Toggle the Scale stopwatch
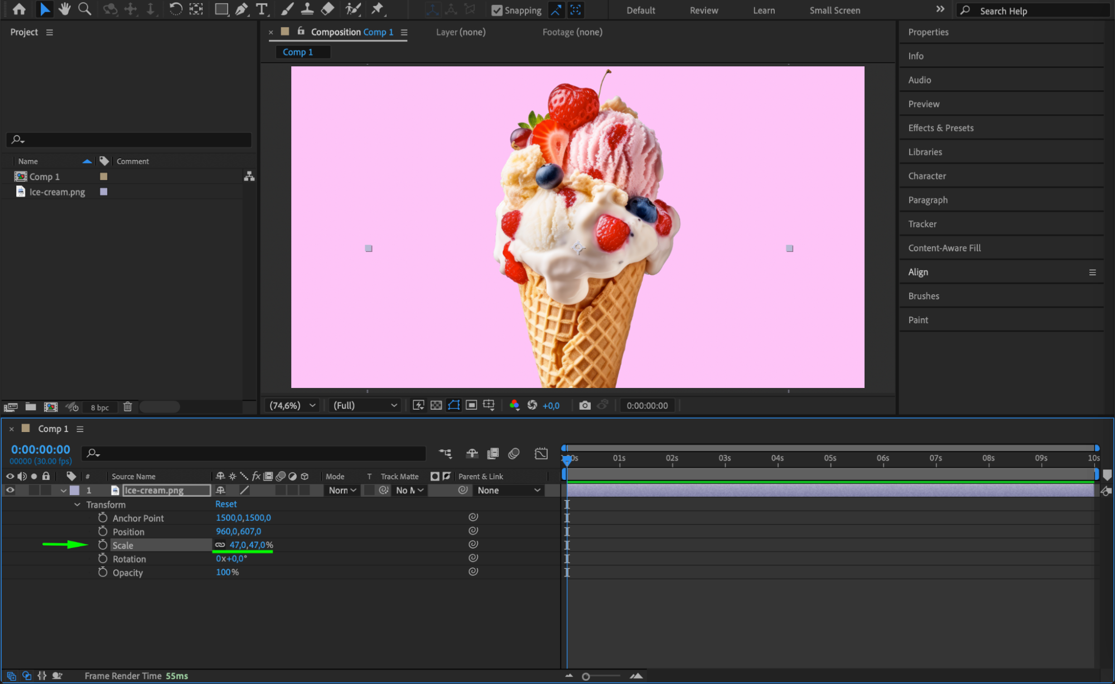This screenshot has height=684, width=1115. coord(103,545)
